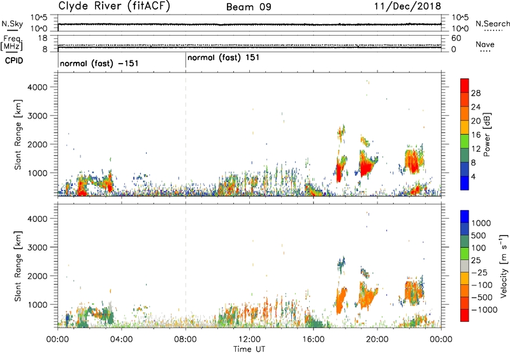The width and height of the screenshot is (510, 353).
Task: Click '3000' on velocity panel range axis
Action: pos(38,247)
